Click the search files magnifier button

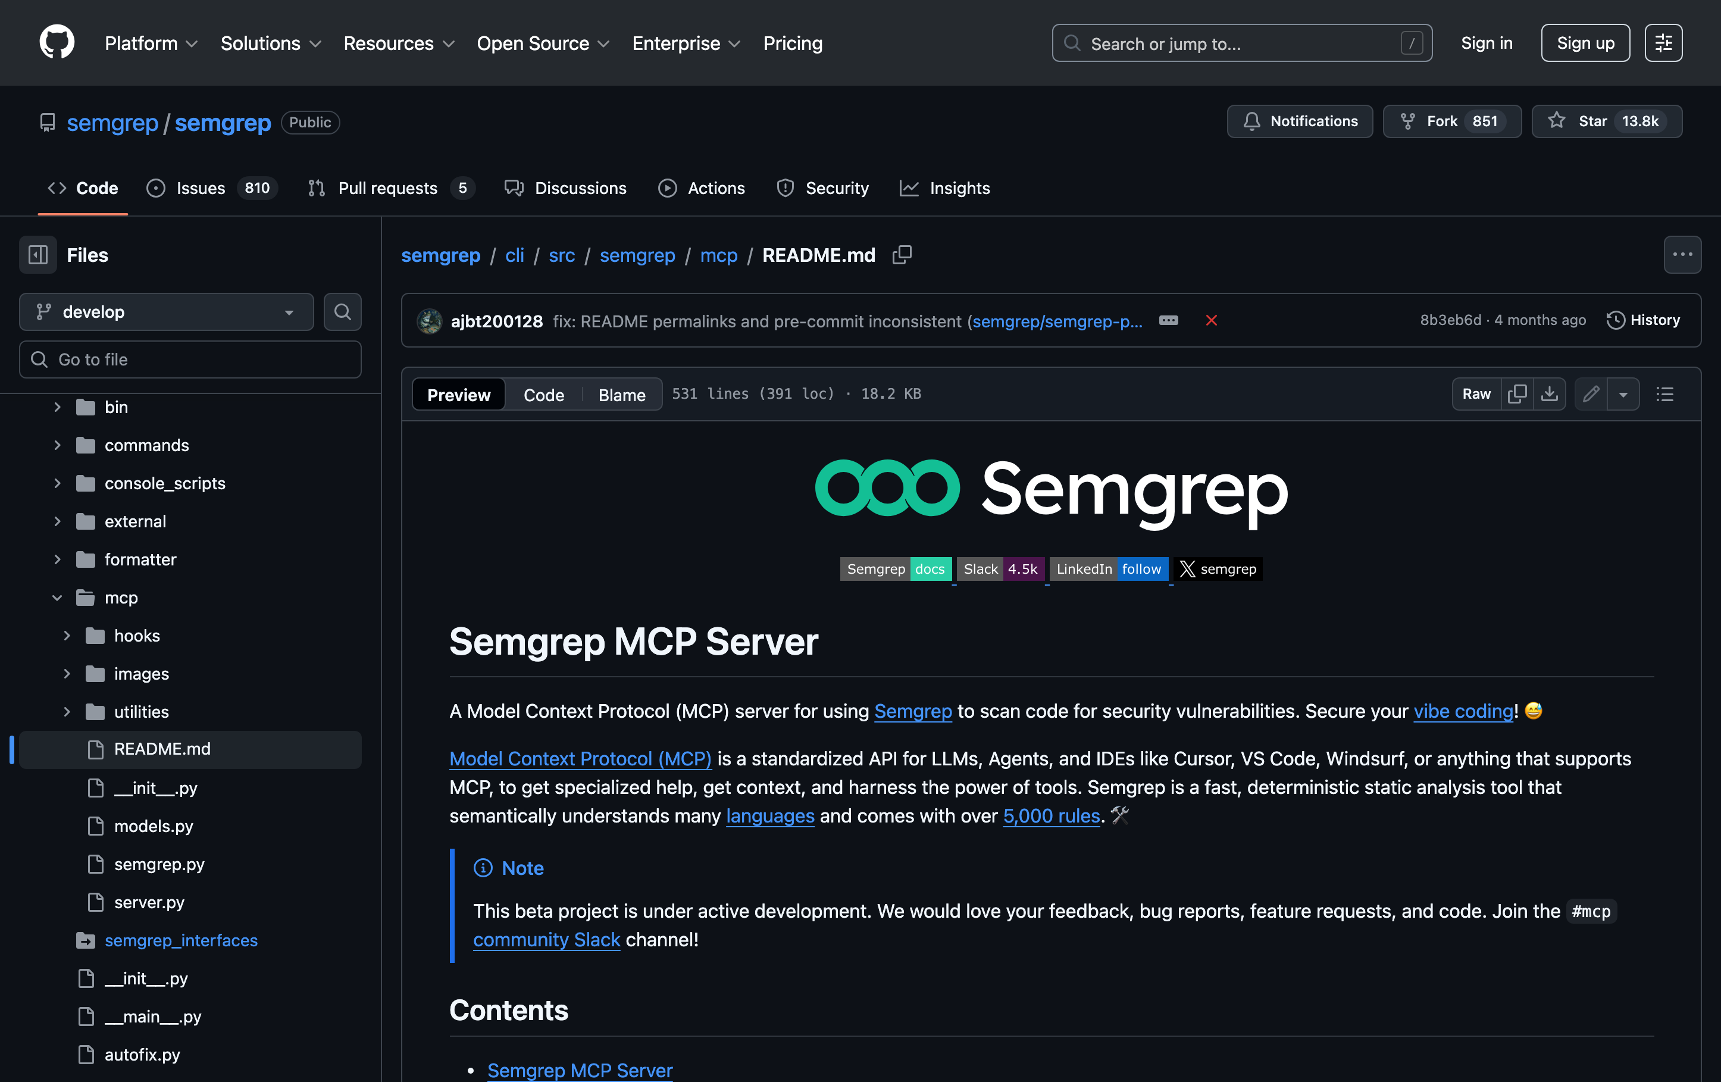tap(342, 312)
